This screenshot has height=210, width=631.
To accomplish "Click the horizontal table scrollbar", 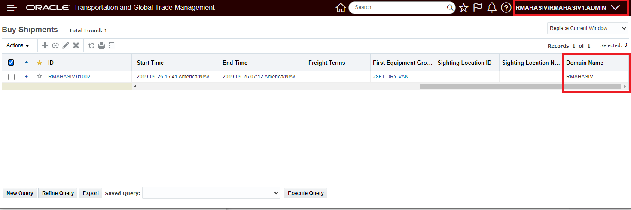I will pos(520,86).
